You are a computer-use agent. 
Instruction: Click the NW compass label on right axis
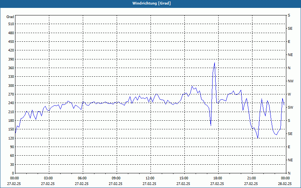tap(290, 81)
